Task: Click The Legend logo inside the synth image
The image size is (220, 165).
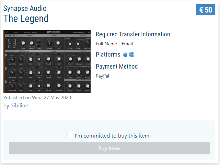Action: (54, 32)
